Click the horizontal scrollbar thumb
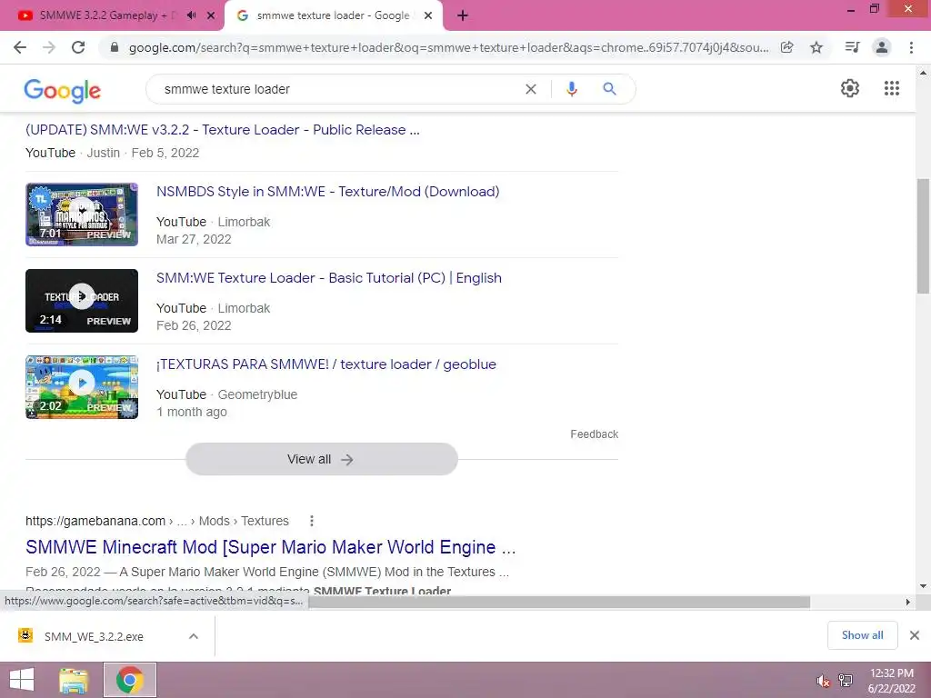Screen dimensions: 931x698 click(x=559, y=602)
